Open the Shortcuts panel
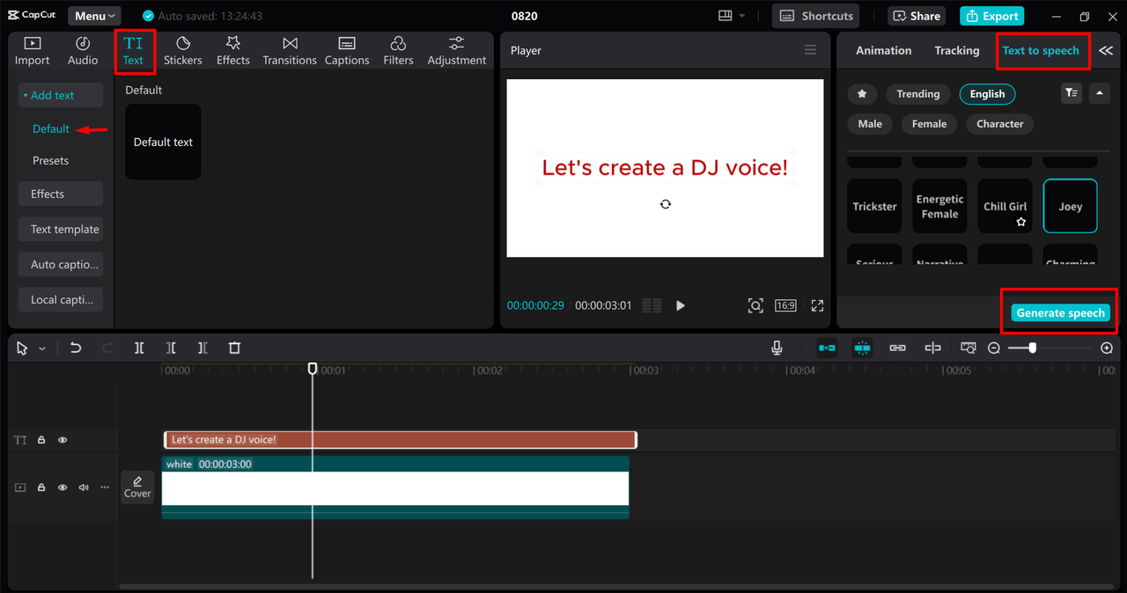 (816, 16)
